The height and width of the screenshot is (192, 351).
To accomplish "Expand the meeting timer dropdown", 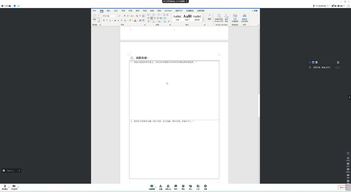I will pyautogui.click(x=328, y=6).
